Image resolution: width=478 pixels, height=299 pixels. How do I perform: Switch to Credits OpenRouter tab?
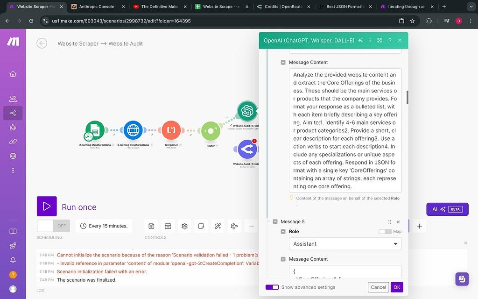(x=283, y=7)
